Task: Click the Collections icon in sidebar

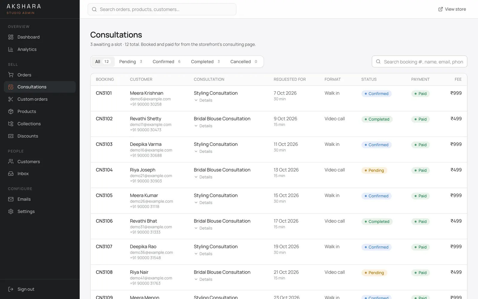Action: [x=11, y=123]
